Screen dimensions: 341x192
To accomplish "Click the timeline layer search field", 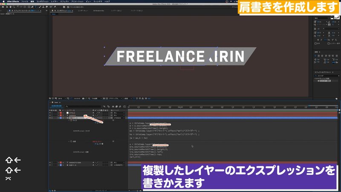I will (83, 106).
